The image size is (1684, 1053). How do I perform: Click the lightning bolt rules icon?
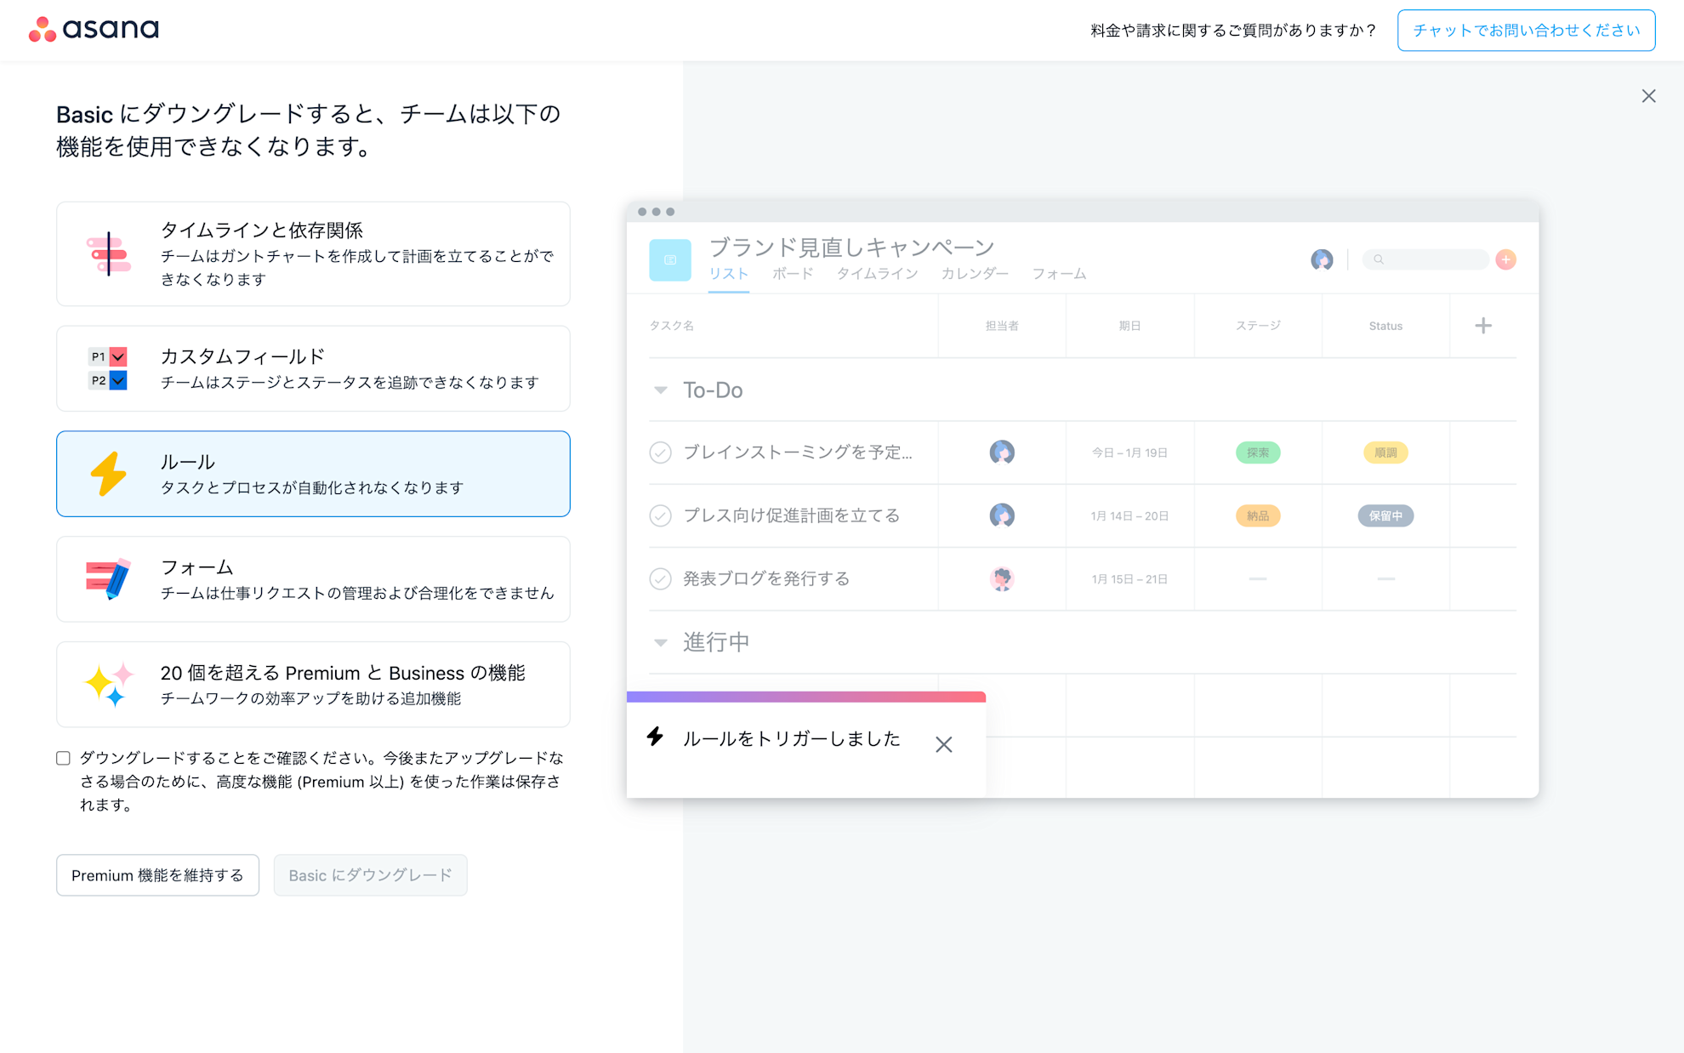pos(109,474)
